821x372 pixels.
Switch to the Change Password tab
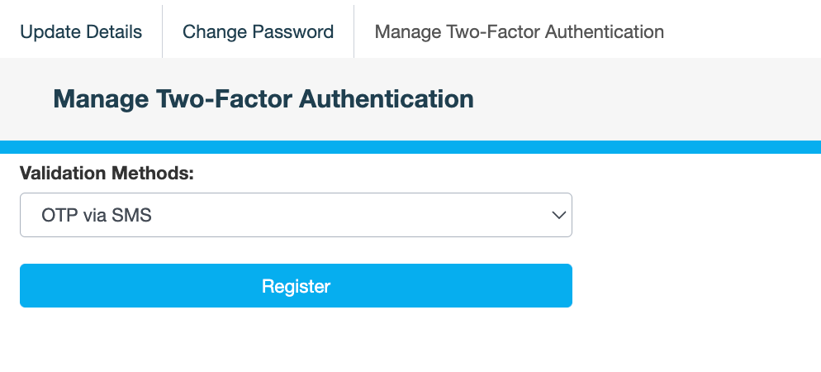258,32
